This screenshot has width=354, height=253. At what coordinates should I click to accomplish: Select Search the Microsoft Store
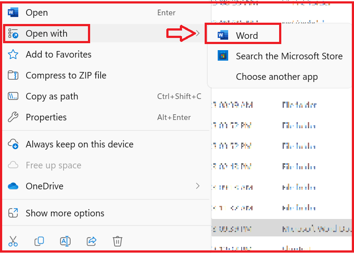[x=280, y=56]
